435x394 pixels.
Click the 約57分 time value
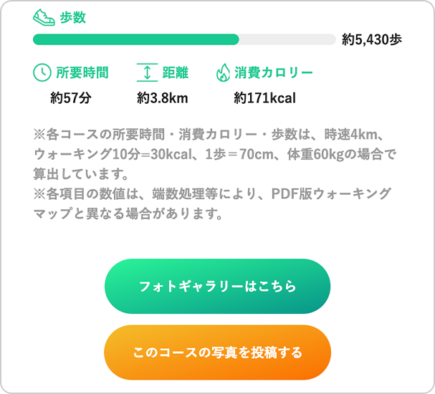click(x=71, y=98)
